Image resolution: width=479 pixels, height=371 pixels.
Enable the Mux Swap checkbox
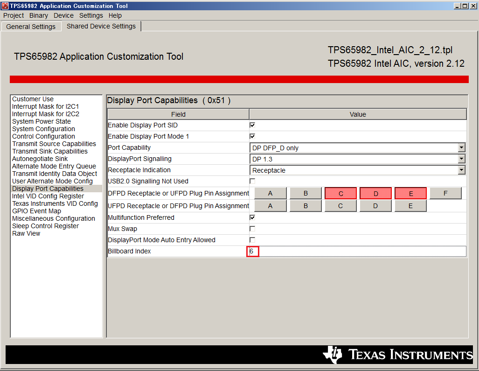(252, 229)
